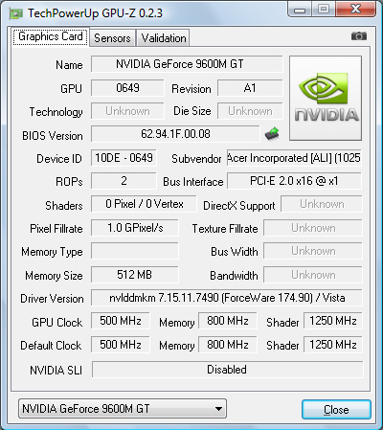Viewport: 383px width, 430px height.
Task: Click the Bus Interface PCI-E field
Action: (x=294, y=181)
